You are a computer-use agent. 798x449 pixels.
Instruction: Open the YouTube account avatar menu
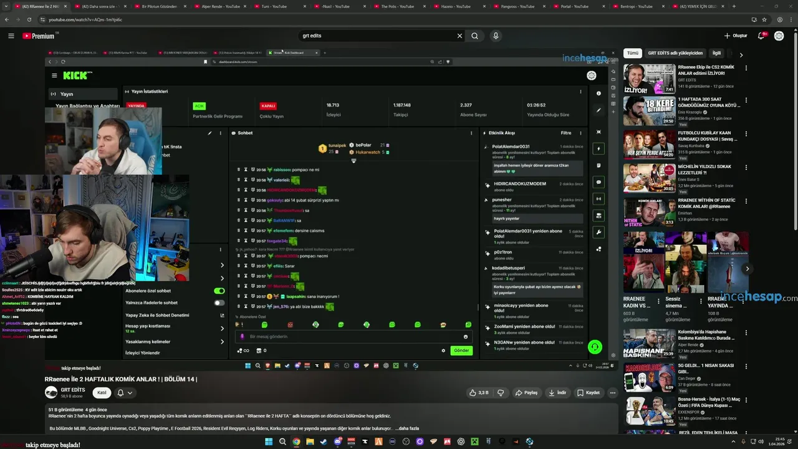point(779,36)
